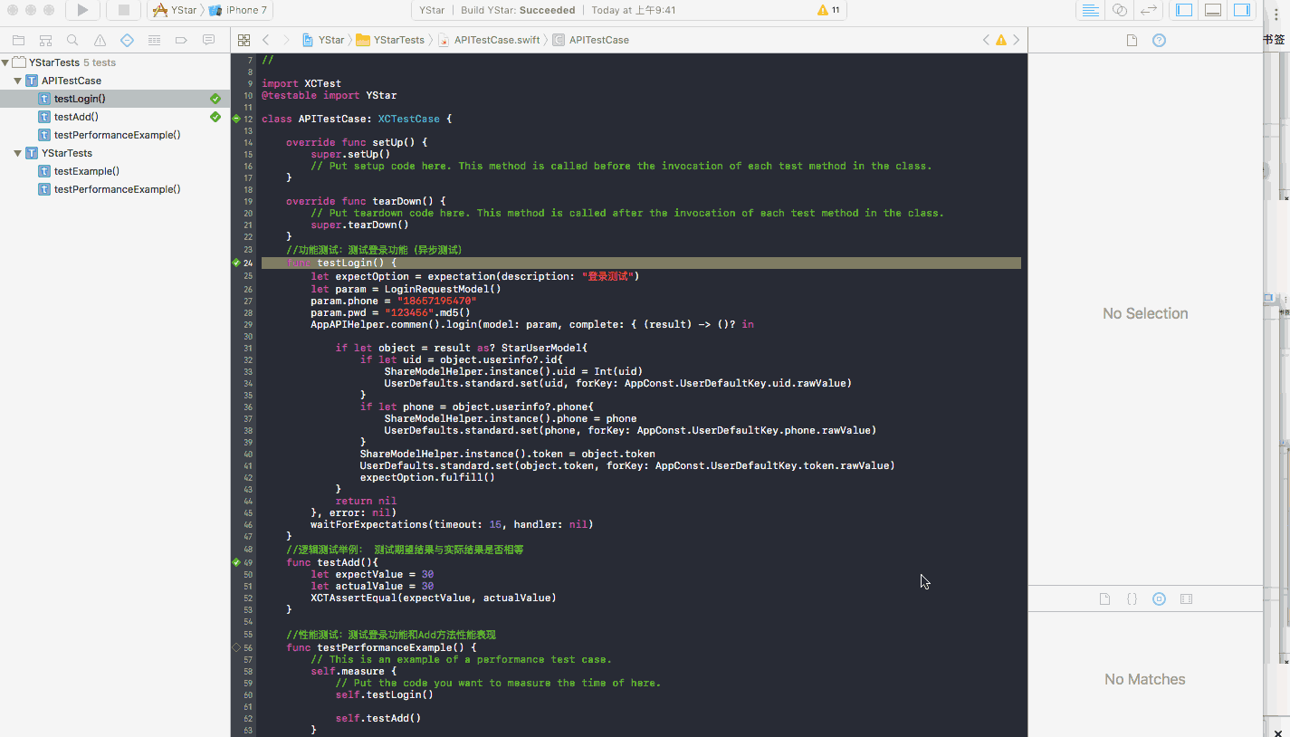
Task: Switch to the Assistant editor
Action: coord(1120,10)
